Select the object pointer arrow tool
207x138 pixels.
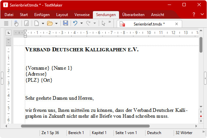click(x=103, y=23)
